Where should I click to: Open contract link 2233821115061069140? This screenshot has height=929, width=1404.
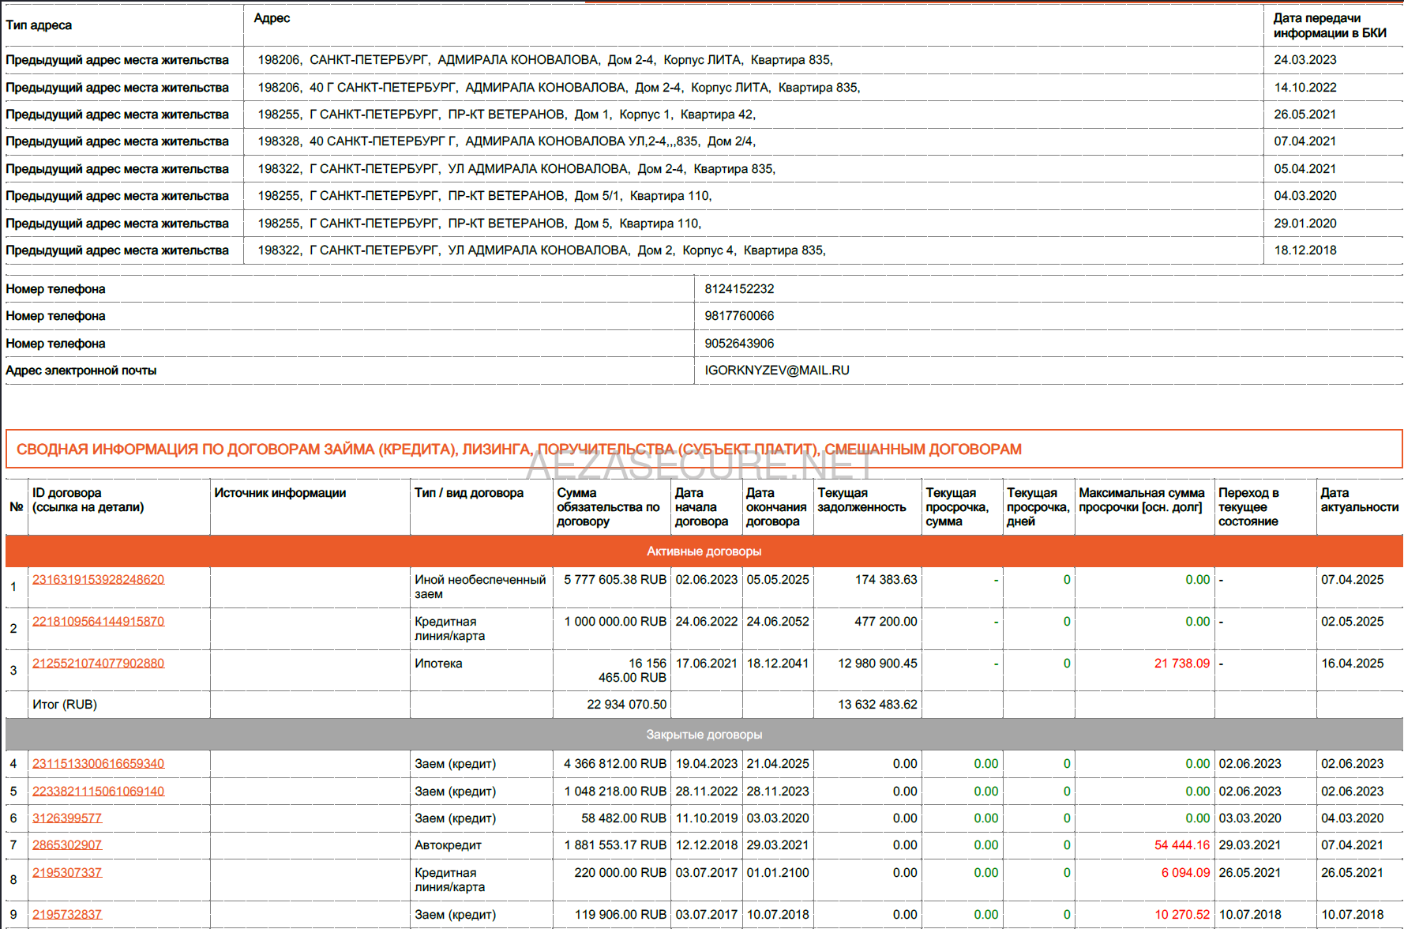coord(98,792)
